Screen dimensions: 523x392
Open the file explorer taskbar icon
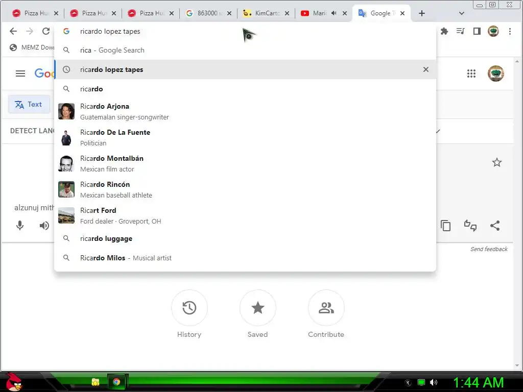(x=96, y=382)
